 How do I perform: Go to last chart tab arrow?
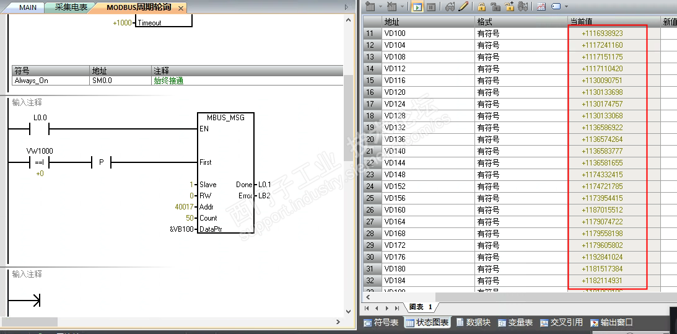(x=396, y=308)
